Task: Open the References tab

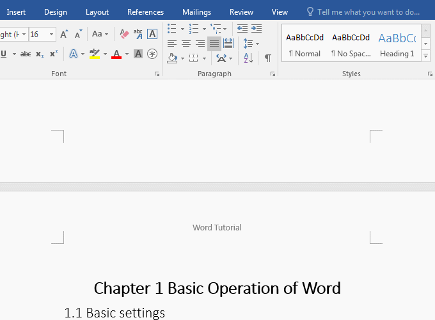Action: pyautogui.click(x=145, y=12)
